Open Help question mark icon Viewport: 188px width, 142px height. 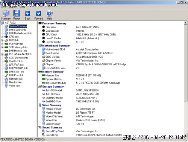pyautogui.click(x=49, y=13)
